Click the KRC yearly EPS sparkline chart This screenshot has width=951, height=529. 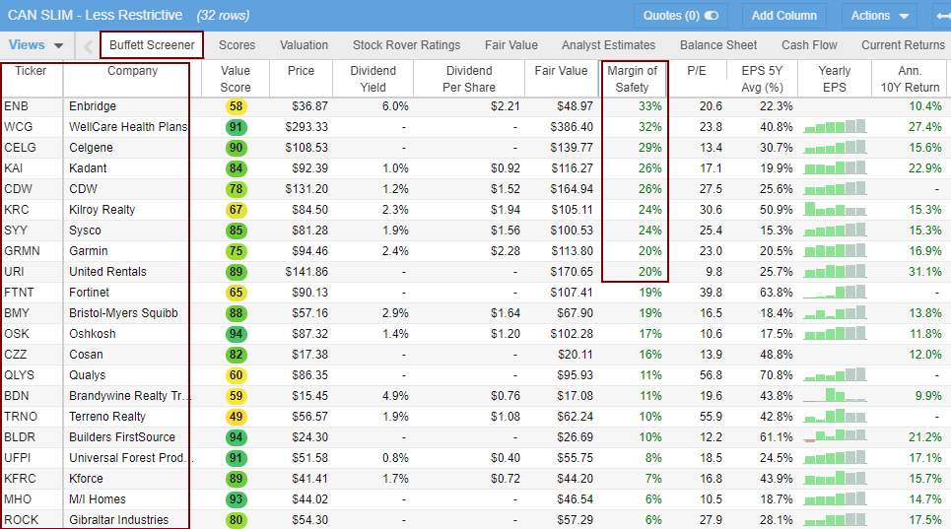[x=835, y=210]
